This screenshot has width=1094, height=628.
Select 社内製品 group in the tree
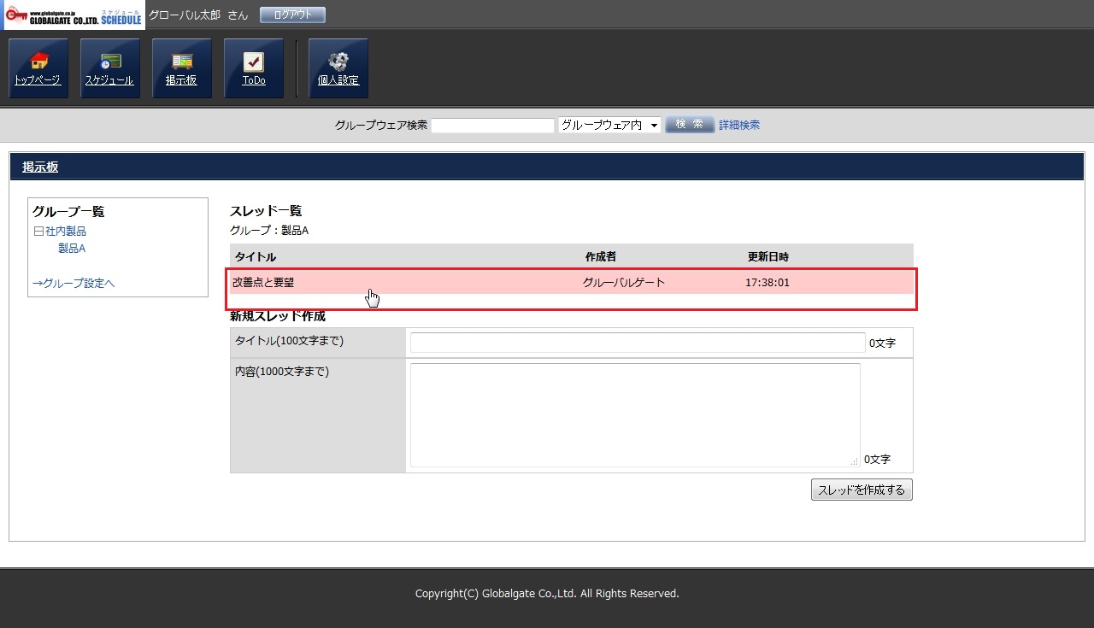66,232
